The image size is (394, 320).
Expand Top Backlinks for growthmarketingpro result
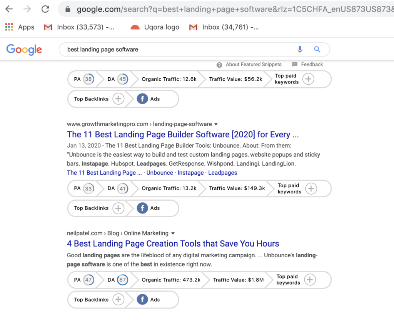[119, 208]
